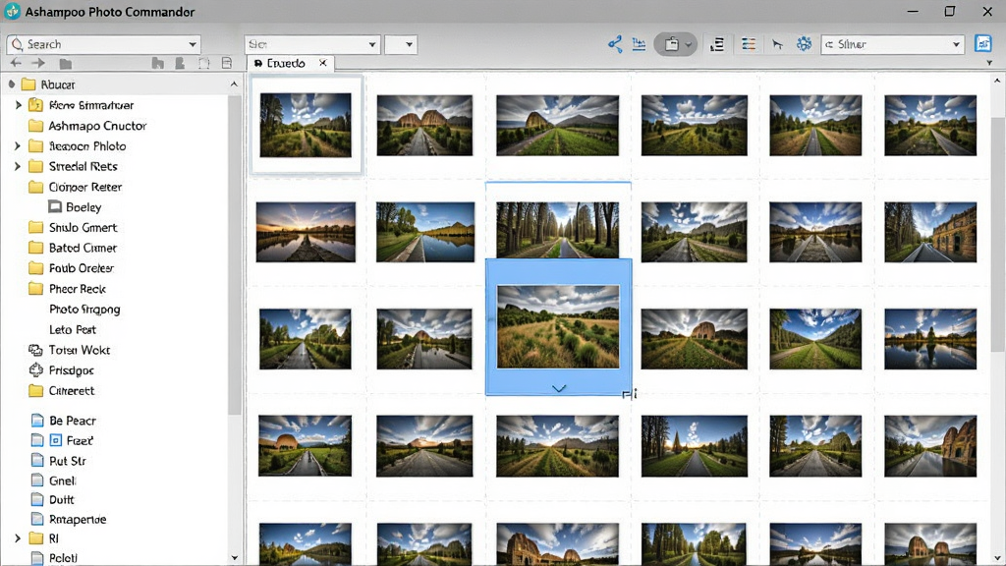Click the sort icon beside clipboard button
The height and width of the screenshot is (566, 1006).
717,44
